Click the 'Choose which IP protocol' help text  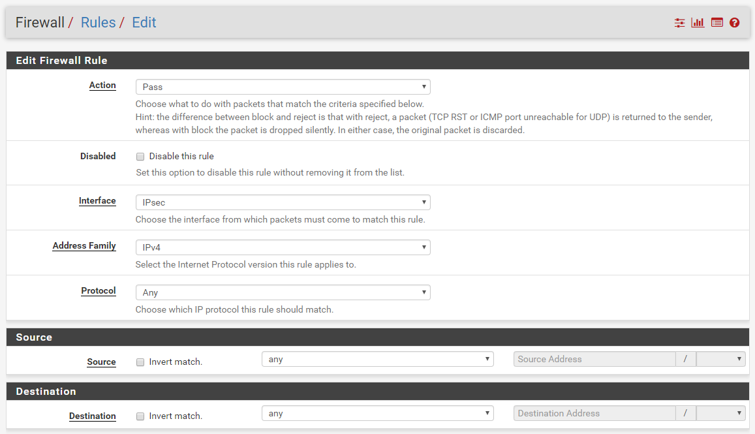(x=234, y=309)
